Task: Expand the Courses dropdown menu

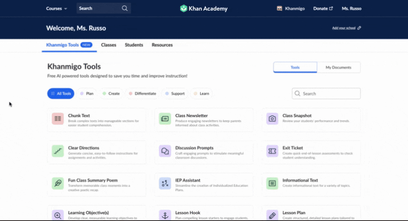Action: tap(57, 8)
